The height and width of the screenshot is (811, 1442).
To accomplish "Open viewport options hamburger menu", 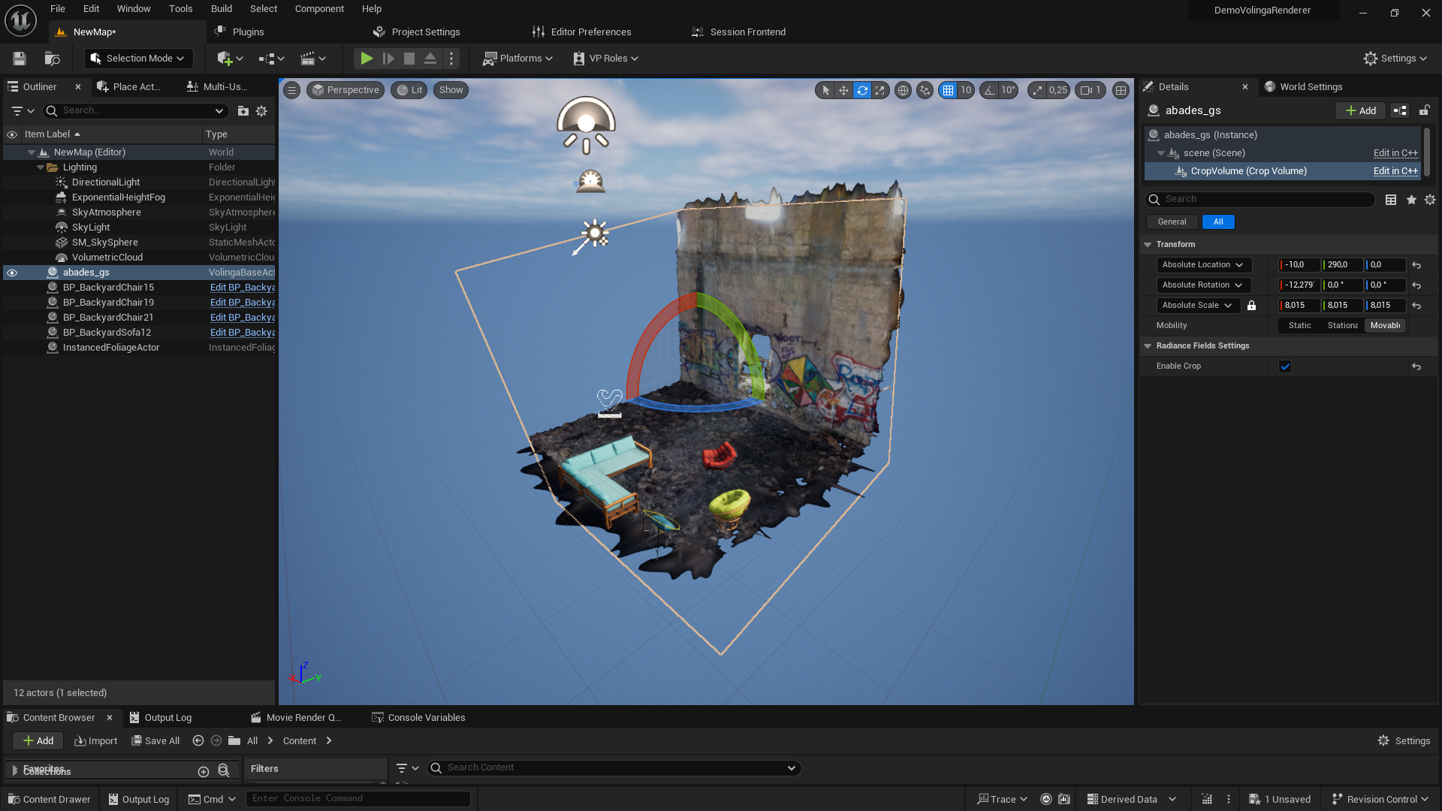I will pyautogui.click(x=292, y=90).
